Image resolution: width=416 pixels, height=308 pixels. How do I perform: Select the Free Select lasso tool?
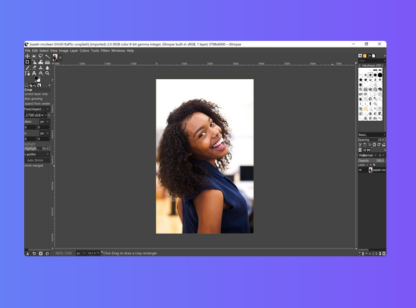(40, 56)
